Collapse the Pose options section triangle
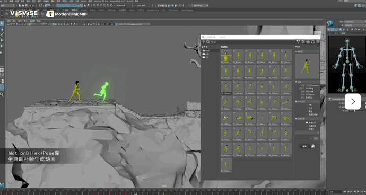Viewport: 366px width, 195px height. click(x=296, y=101)
